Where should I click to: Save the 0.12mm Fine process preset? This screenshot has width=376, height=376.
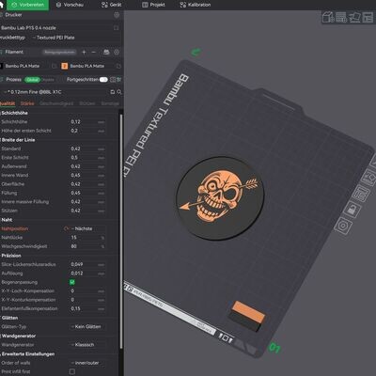coord(113,92)
